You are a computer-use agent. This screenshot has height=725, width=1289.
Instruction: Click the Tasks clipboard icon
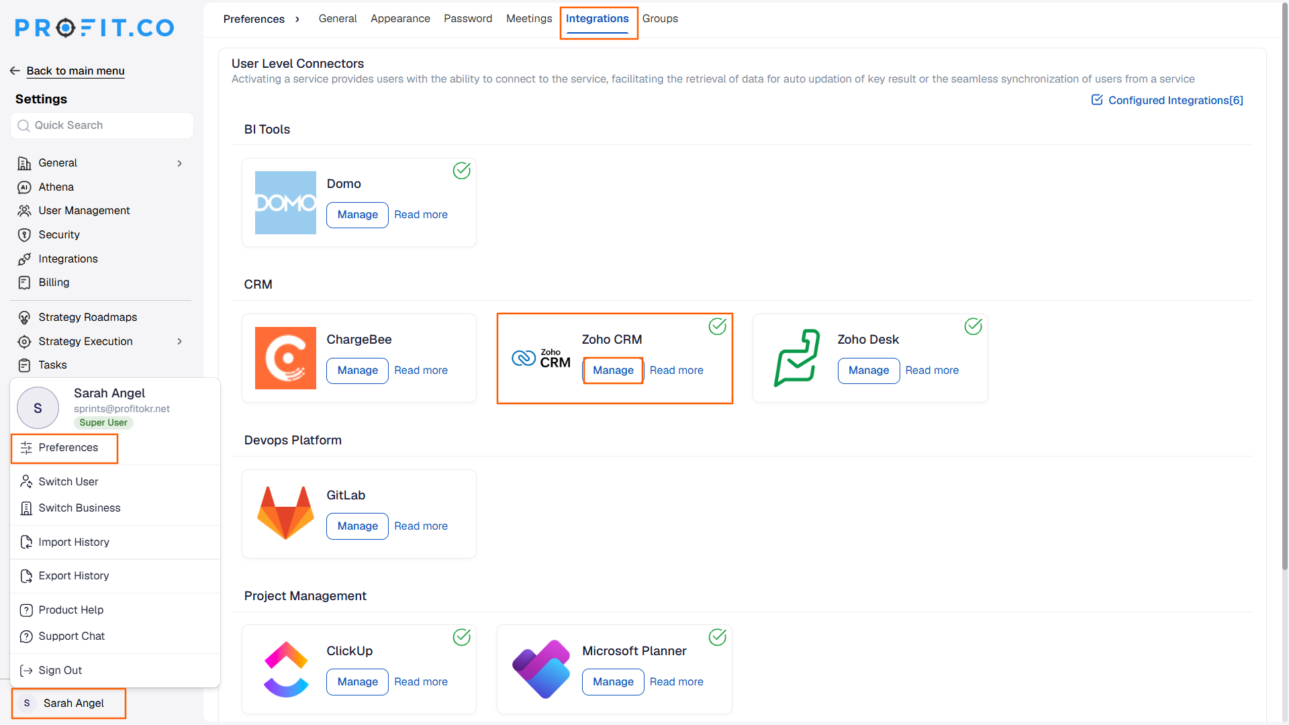pyautogui.click(x=24, y=365)
